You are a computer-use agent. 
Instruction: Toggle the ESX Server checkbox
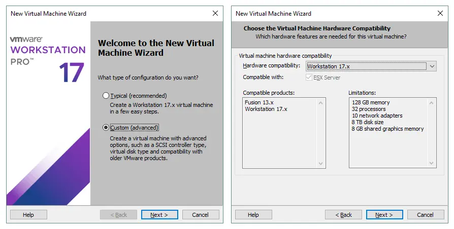(309, 78)
